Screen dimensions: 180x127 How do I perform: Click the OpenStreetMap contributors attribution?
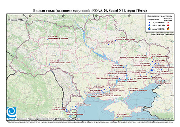[155, 119]
